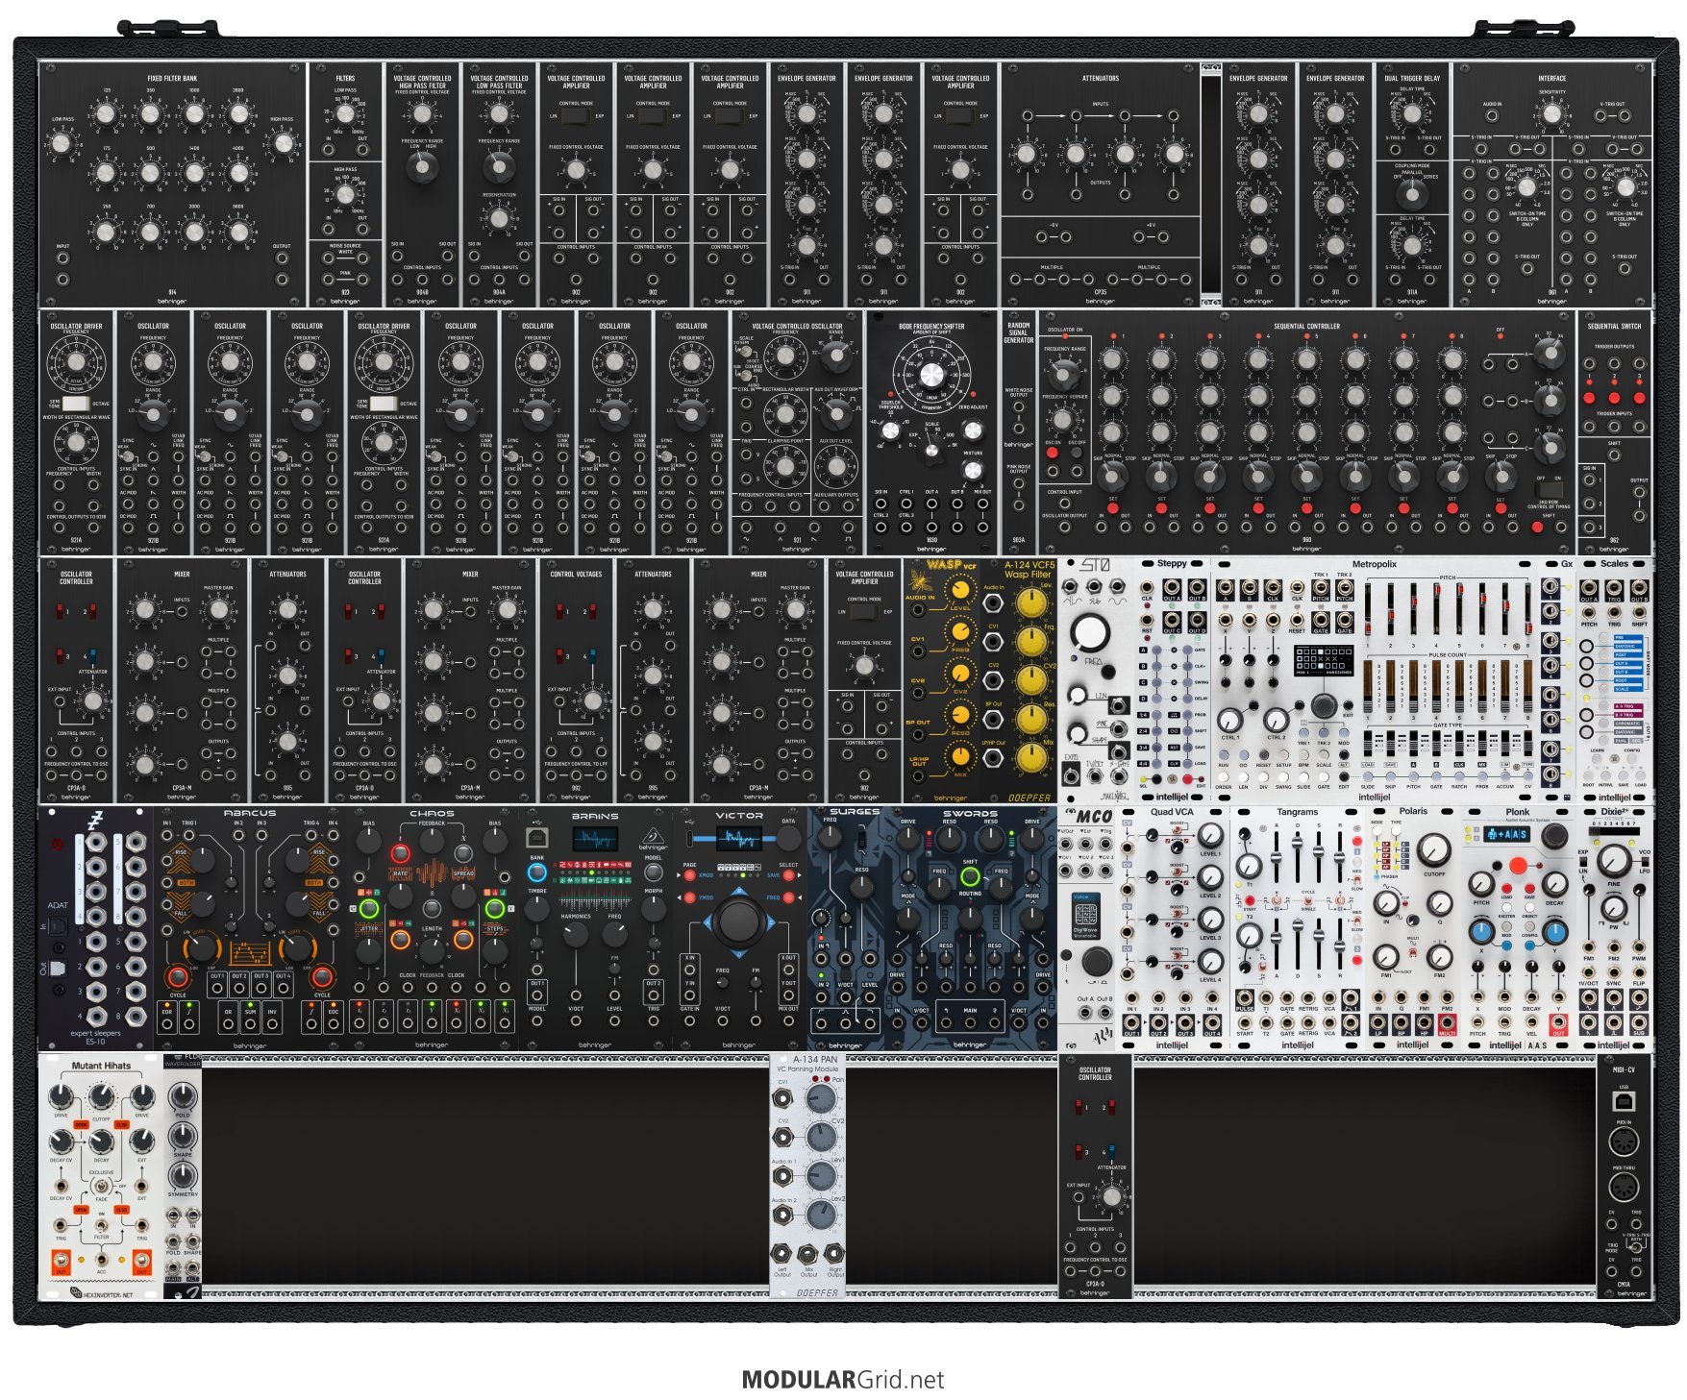This screenshot has width=1687, height=1400.
Task: Click the Tangrams upper envelope Attack fader
Action: point(1277,857)
